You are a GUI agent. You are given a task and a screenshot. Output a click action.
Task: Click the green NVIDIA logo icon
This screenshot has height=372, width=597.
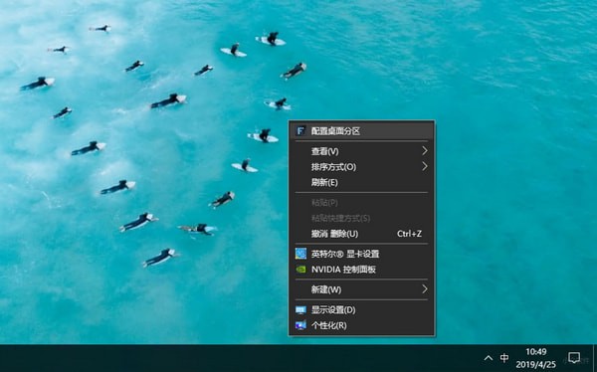pyautogui.click(x=300, y=270)
